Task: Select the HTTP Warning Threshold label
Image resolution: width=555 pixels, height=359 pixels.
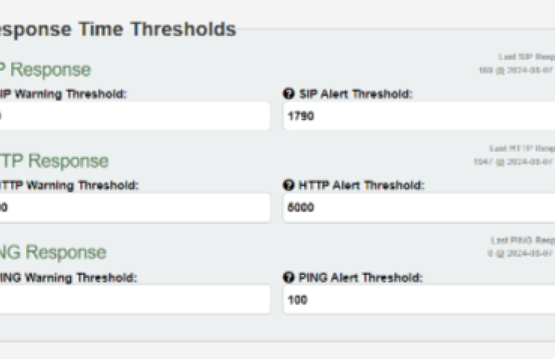Action: pyautogui.click(x=69, y=185)
